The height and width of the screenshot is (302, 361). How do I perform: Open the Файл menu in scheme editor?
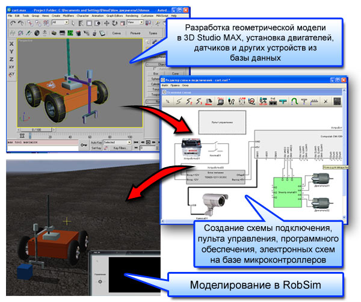point(165,85)
